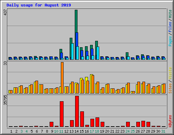Click the 33 axis label of visits chart

click(x=5, y=64)
